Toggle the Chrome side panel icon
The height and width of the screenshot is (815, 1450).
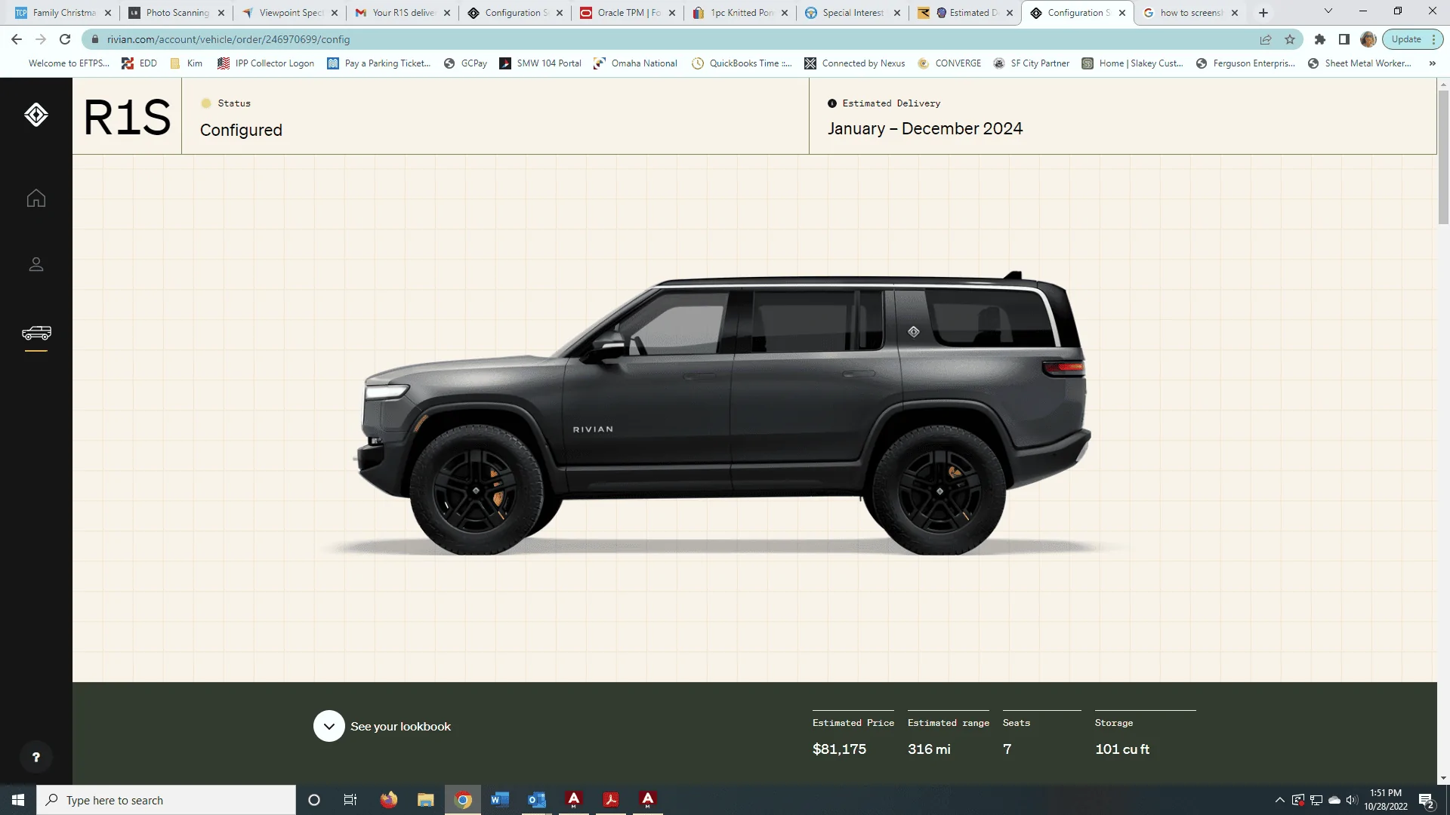pyautogui.click(x=1344, y=39)
